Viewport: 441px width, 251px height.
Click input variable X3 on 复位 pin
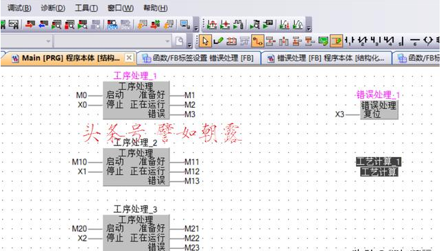click(339, 115)
